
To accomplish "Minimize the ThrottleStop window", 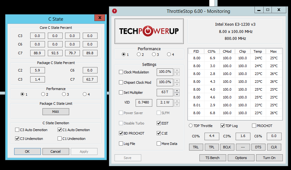I will tap(259, 10).
